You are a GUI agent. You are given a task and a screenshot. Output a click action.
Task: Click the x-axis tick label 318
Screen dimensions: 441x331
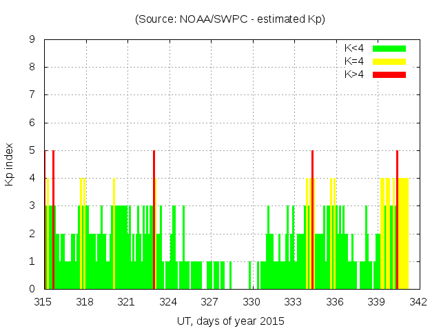[85, 302]
